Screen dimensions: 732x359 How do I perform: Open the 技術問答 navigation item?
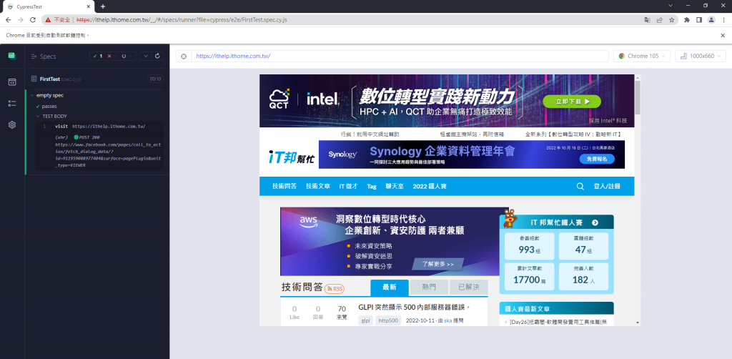pos(285,186)
